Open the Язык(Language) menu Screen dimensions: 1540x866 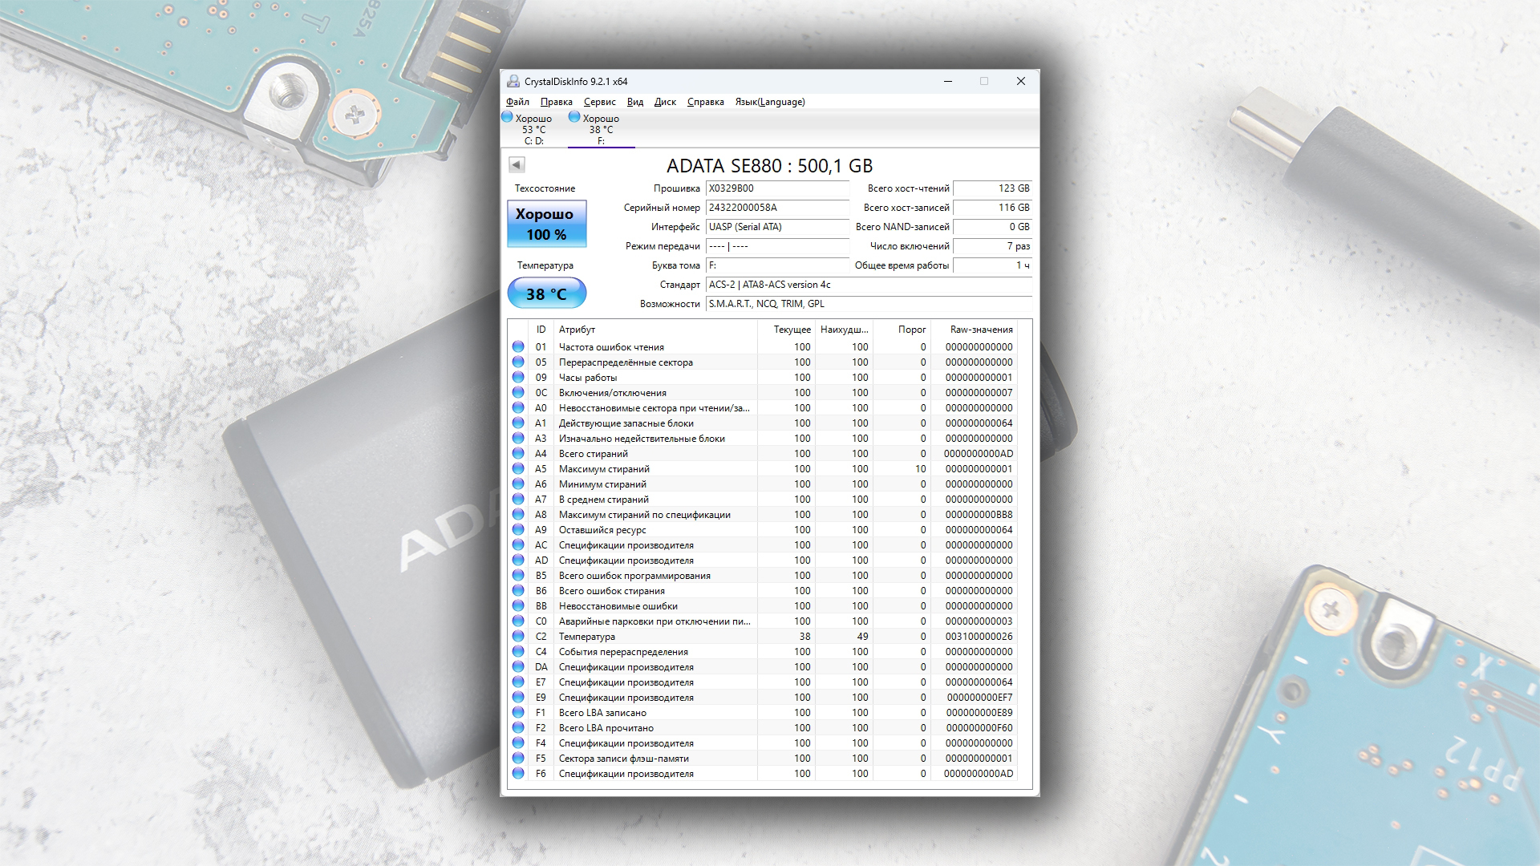pyautogui.click(x=770, y=102)
